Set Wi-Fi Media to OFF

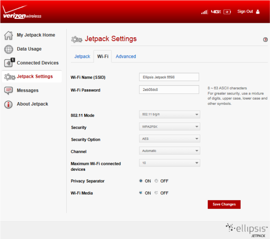pyautogui.click(x=156, y=193)
